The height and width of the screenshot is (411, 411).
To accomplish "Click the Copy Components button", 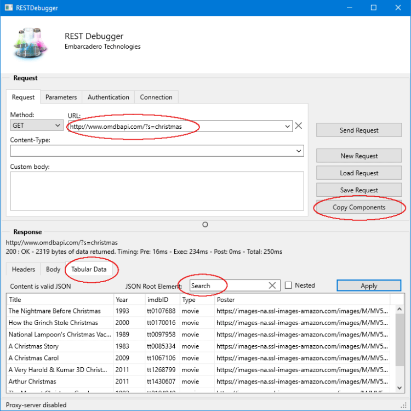I will [x=359, y=207].
